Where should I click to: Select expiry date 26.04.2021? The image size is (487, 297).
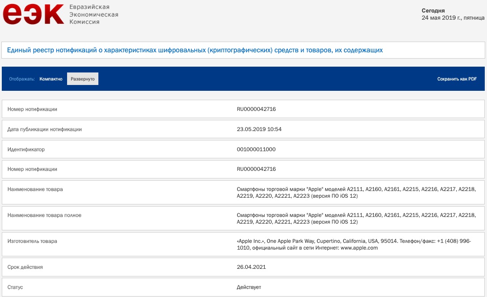[251, 267]
